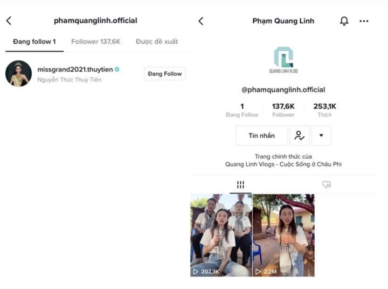Screen dimensions: 388x289
Task: Play the video with 2,2M views
Action: point(283,235)
